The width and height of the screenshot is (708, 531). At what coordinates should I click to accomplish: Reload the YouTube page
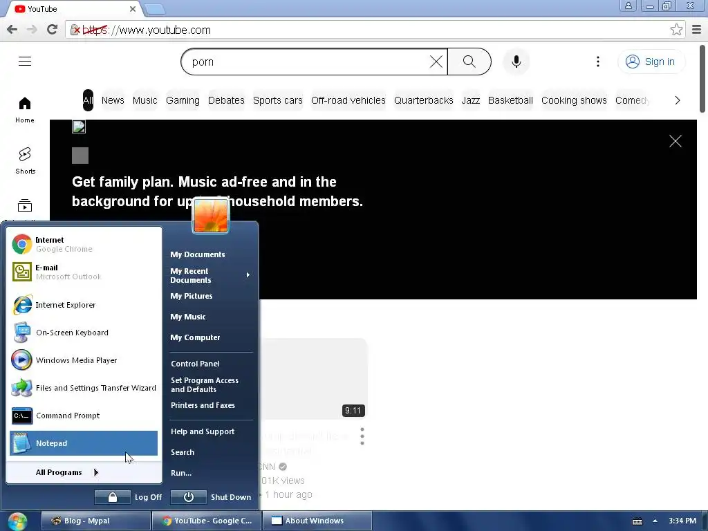53,30
